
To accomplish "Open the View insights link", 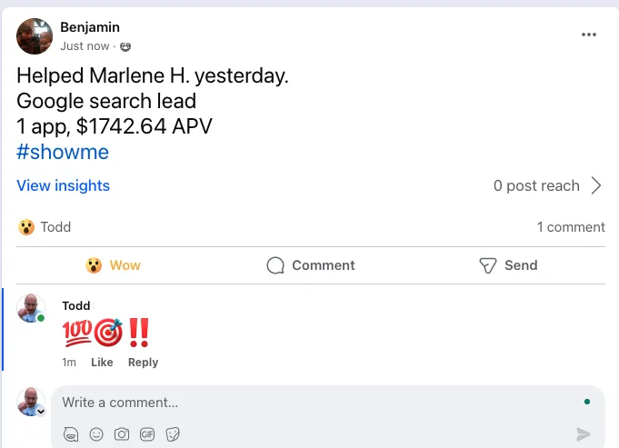I will pyautogui.click(x=63, y=185).
